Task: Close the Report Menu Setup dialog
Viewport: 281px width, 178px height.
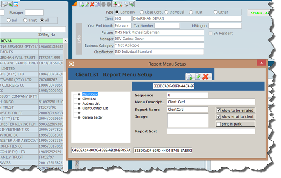Action: [x=260, y=64]
